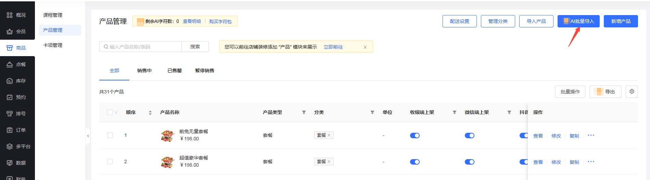Click the 多平台 layers icon

10,146
